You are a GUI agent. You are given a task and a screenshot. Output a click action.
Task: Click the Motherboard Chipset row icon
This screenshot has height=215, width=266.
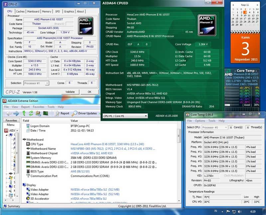28,153
